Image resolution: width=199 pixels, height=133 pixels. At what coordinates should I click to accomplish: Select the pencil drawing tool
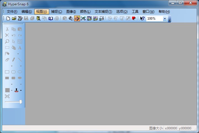pyautogui.click(x=14, y=60)
